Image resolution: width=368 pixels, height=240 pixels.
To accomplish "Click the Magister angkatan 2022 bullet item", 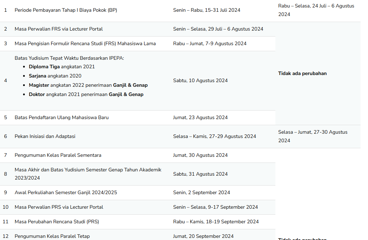I will click(88, 85).
